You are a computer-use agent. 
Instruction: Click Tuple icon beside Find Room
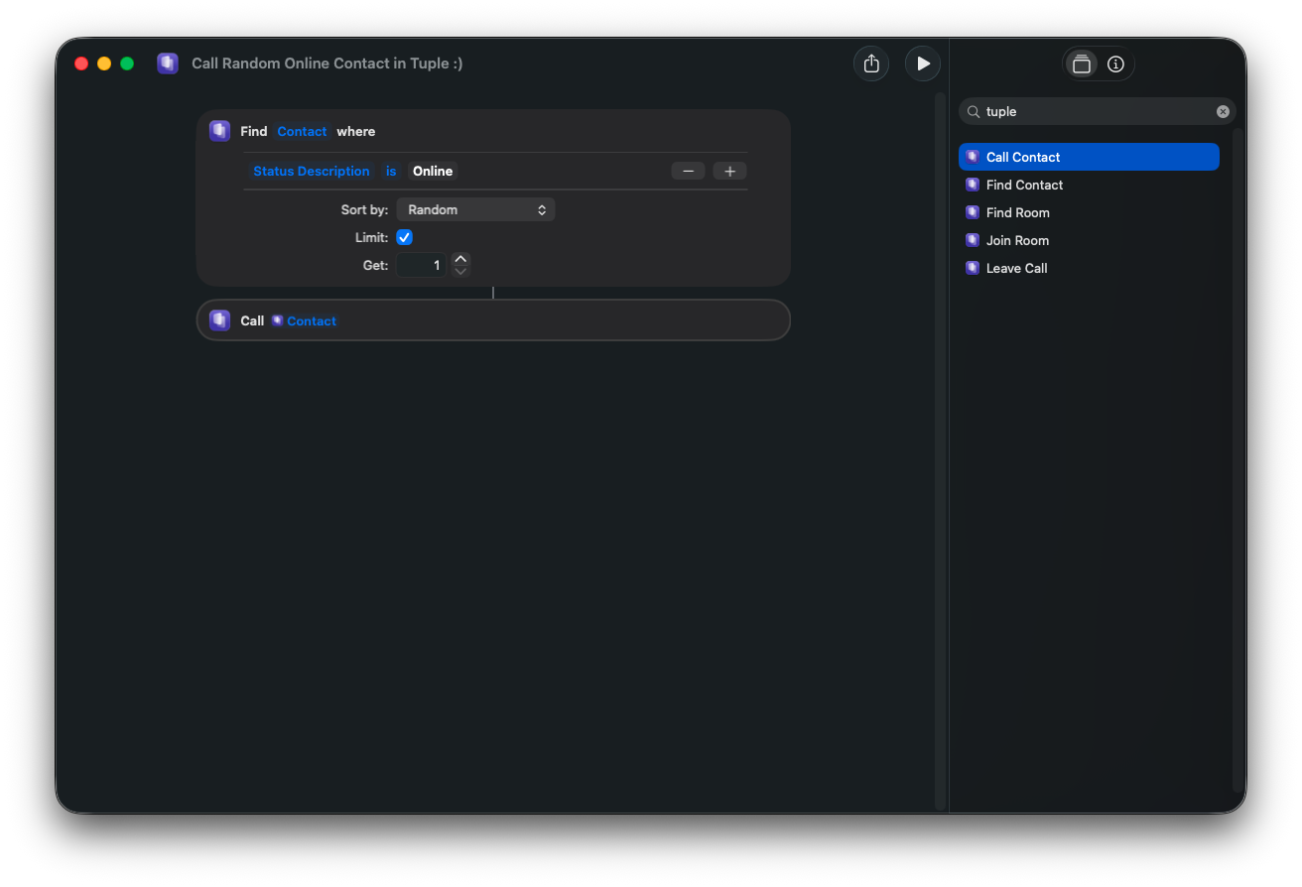pyautogui.click(x=973, y=212)
